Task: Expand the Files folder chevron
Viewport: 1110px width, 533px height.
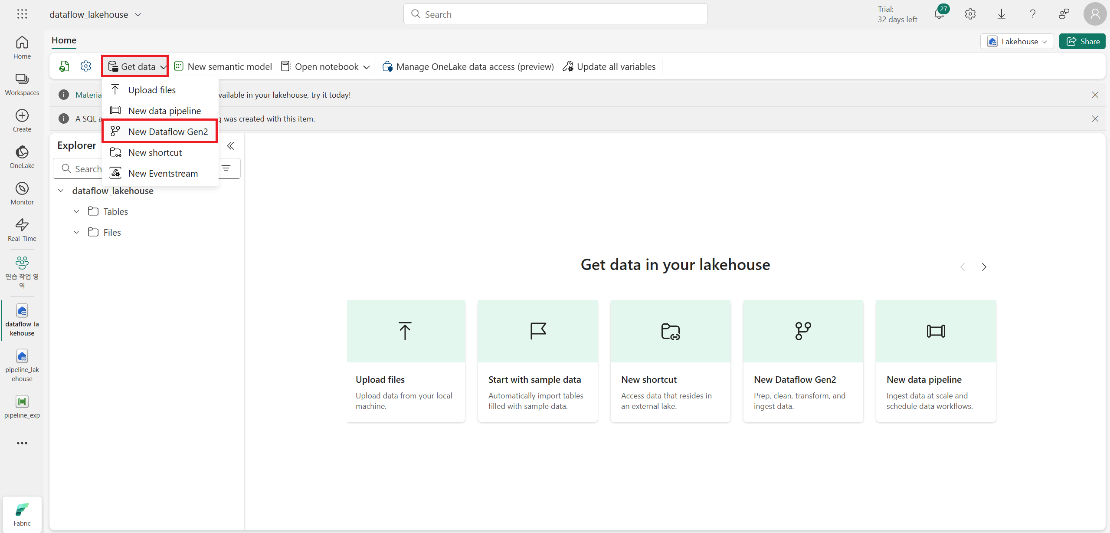Action: coord(76,232)
